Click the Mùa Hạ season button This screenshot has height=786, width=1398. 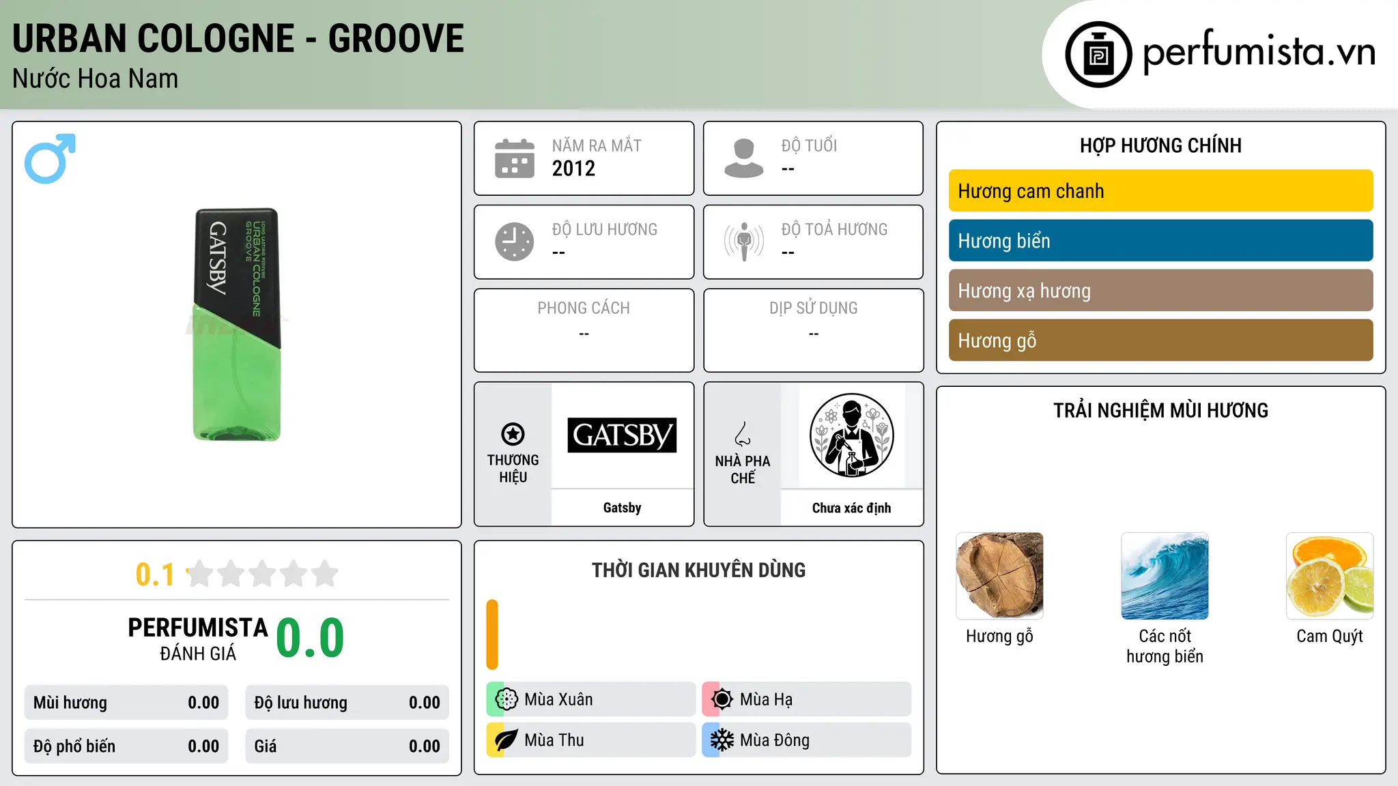[x=807, y=699]
